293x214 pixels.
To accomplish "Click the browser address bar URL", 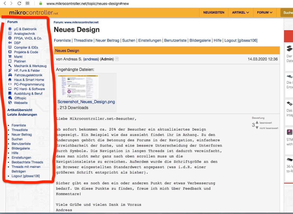I will [88, 3].
